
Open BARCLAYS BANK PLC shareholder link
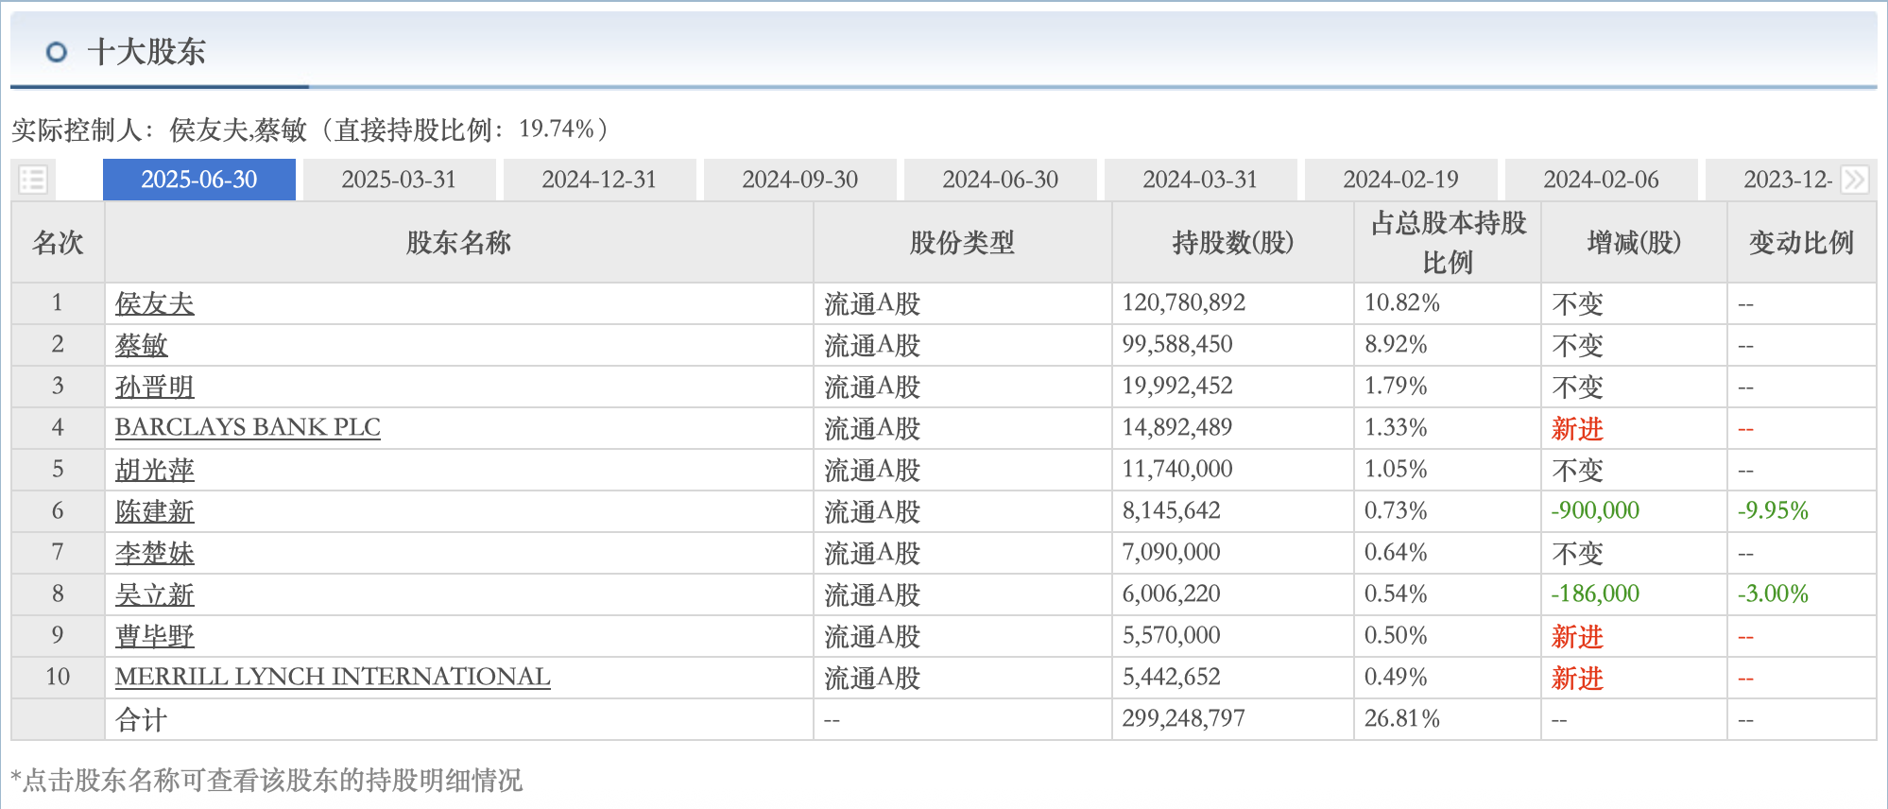[248, 427]
